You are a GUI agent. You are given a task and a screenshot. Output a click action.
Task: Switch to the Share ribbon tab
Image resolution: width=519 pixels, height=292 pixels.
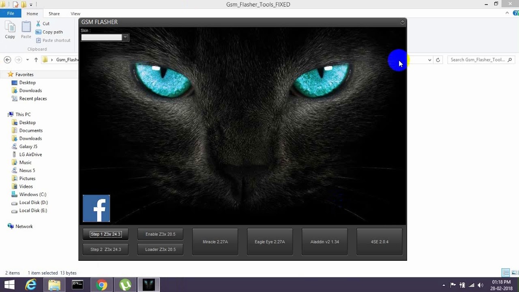(54, 13)
